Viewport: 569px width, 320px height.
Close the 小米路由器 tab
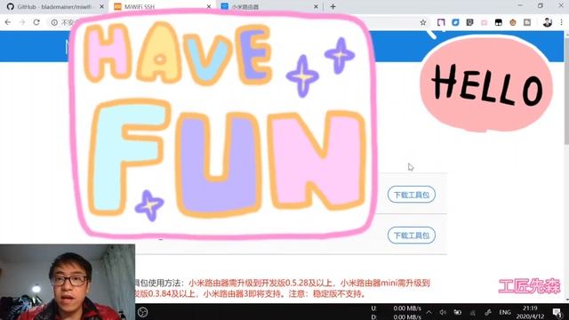(316, 7)
